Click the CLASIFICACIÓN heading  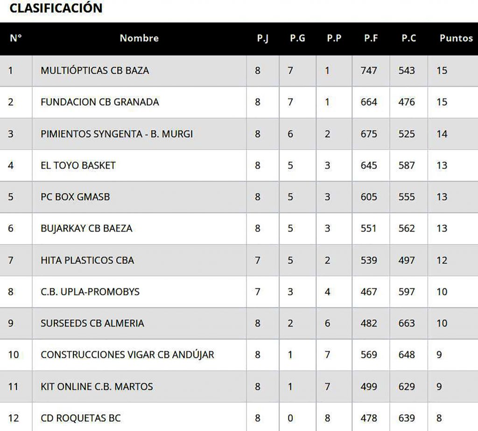pyautogui.click(x=56, y=8)
